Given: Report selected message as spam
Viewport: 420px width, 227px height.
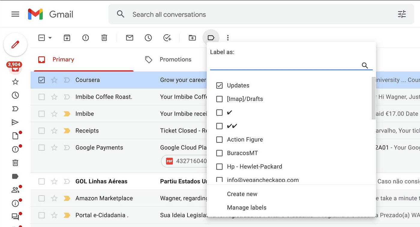Looking at the screenshot, I should pyautogui.click(x=85, y=38).
